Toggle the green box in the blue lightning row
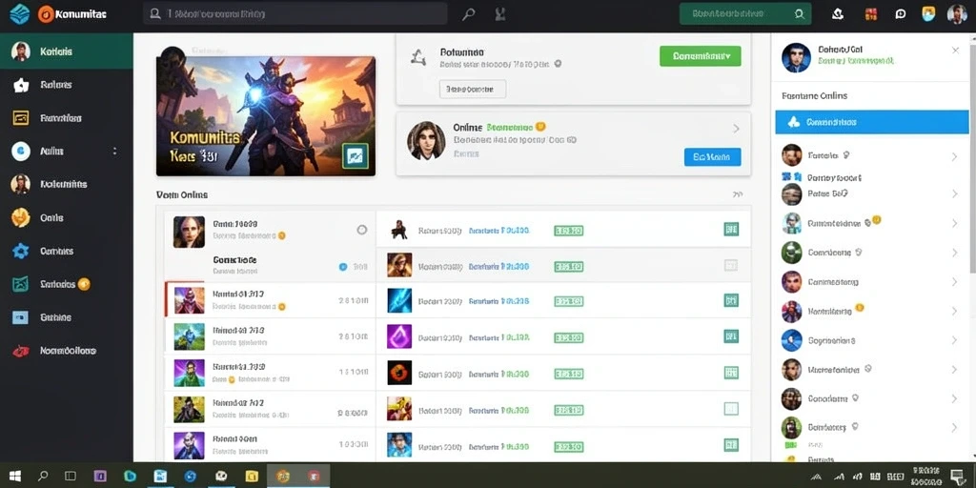 click(731, 300)
